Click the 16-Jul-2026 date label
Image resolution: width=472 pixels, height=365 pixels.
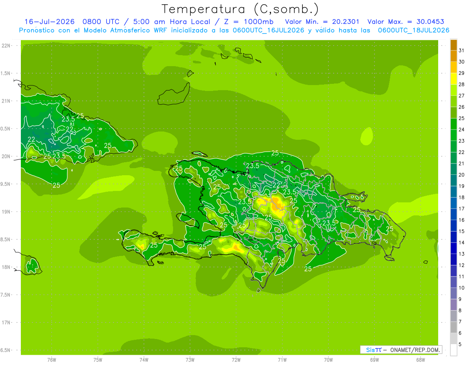click(50, 22)
